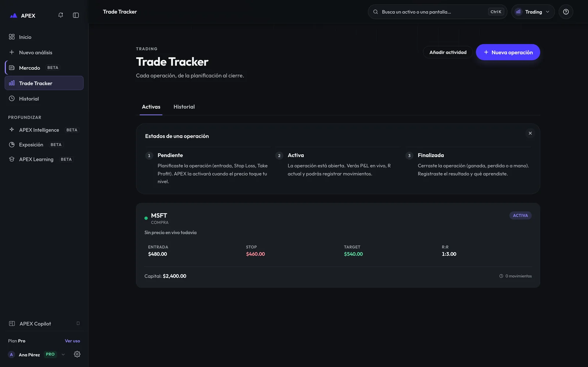This screenshot has width=588, height=367.
Task: Open Exposición pie chart icon
Action: (12, 145)
